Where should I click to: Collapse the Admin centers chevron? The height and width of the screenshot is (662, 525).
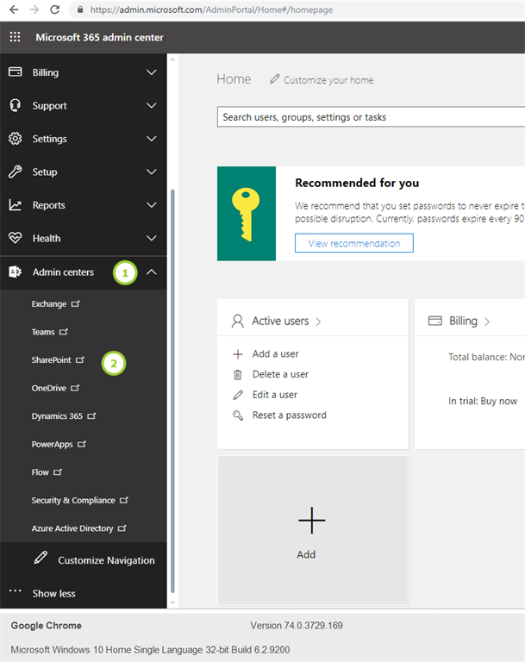tap(151, 272)
